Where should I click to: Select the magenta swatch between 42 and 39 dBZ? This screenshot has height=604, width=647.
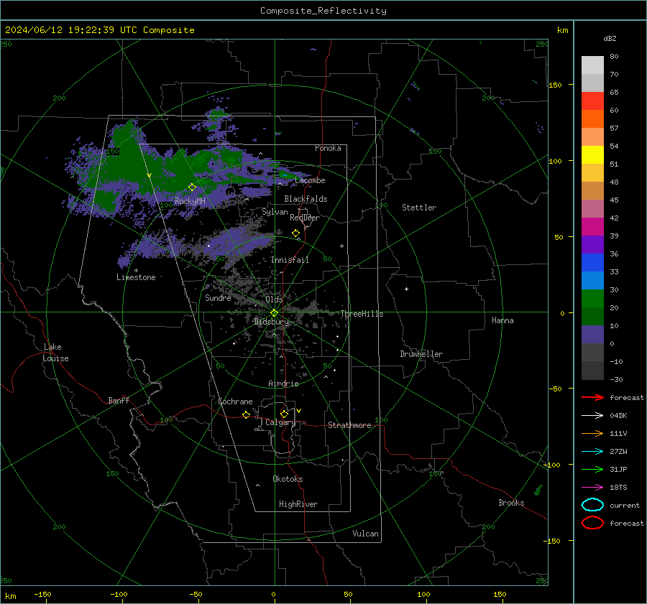pyautogui.click(x=592, y=226)
